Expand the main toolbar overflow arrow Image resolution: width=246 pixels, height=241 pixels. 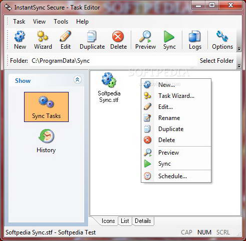[x=239, y=49]
